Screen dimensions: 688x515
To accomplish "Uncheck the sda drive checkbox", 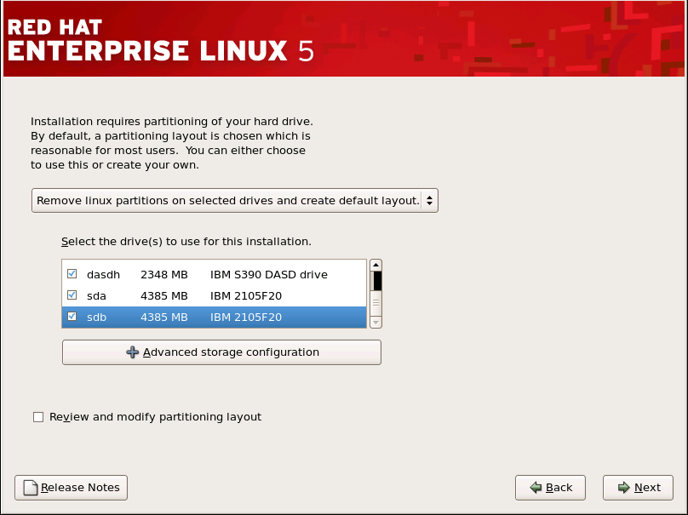I will (x=72, y=295).
